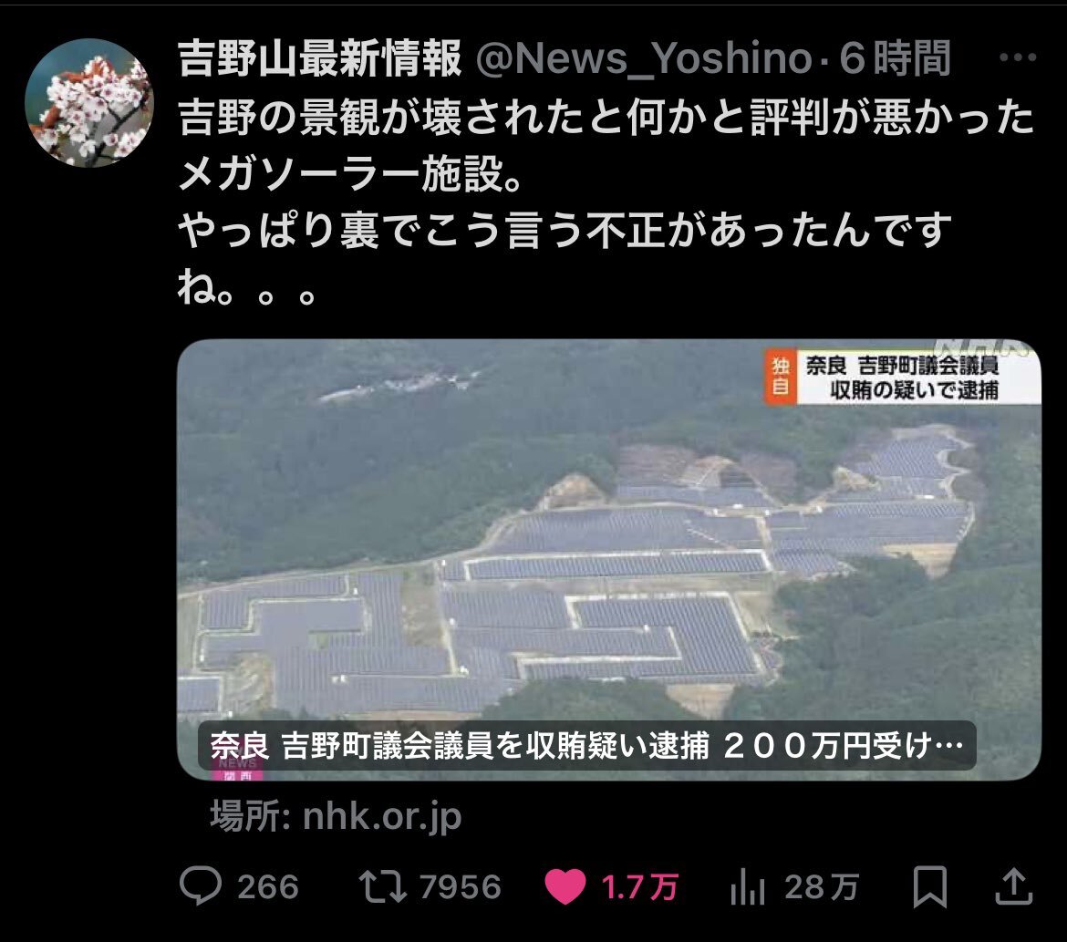1067x942 pixels.
Task: Click the 独自 orange news badge
Action: [x=781, y=377]
